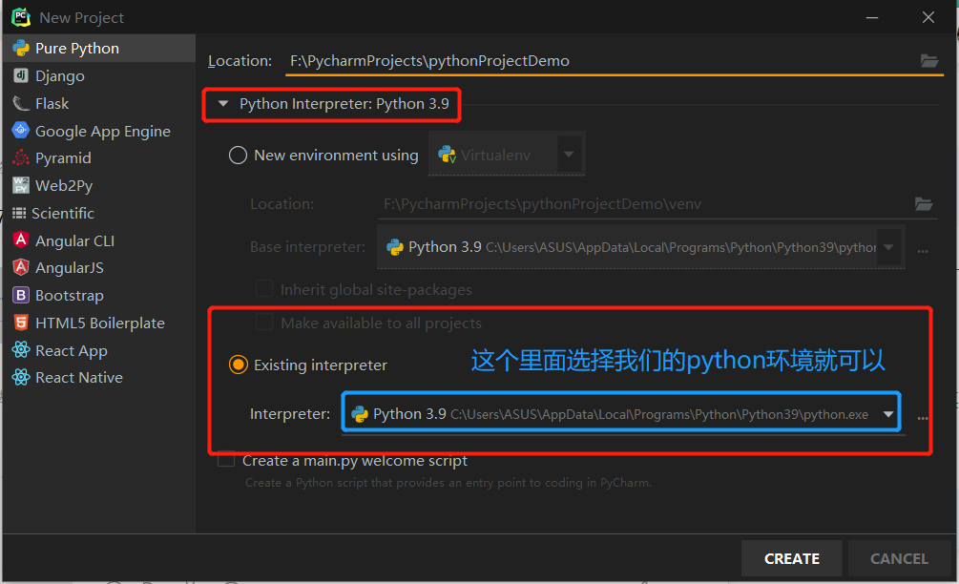Select the Web2Py entry in the list
Viewport: 959px width, 584px height.
[x=99, y=185]
